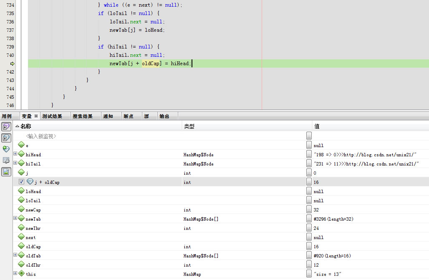Click the ellipsis button in new watch row
Screen dimensions: 429x280
coord(309,136)
